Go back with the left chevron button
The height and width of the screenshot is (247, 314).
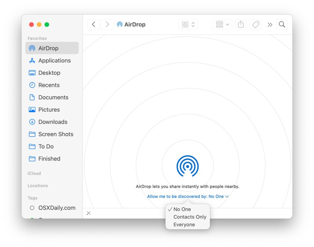pyautogui.click(x=94, y=25)
